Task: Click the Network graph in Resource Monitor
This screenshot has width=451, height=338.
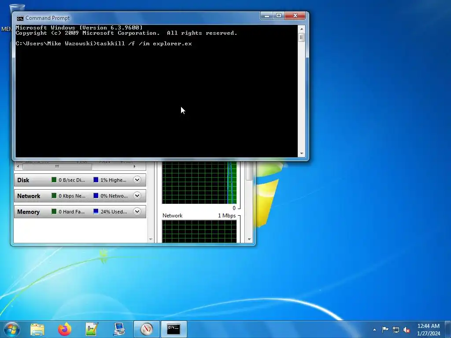Action: [x=200, y=231]
